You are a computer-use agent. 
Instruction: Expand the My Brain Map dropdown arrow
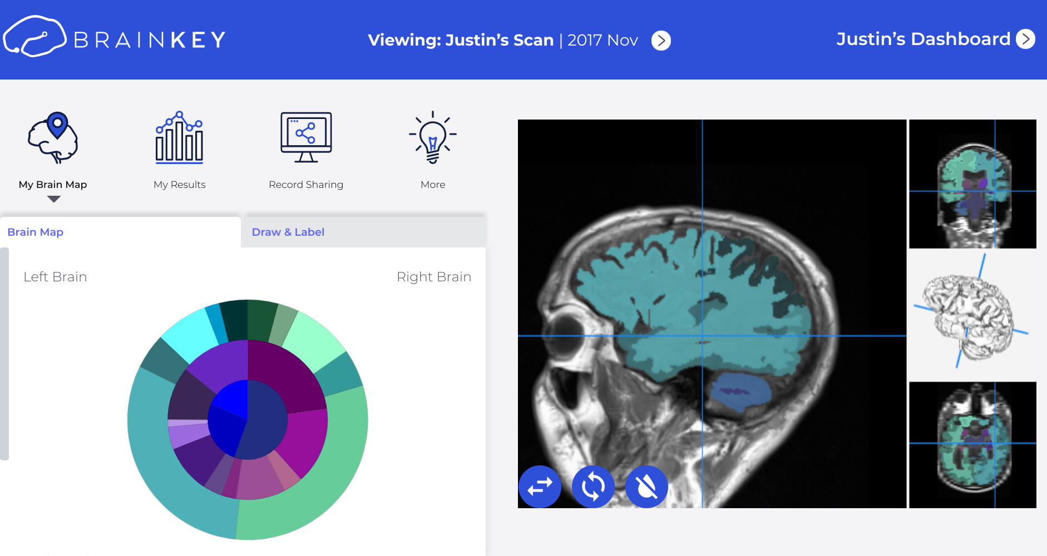coord(53,198)
